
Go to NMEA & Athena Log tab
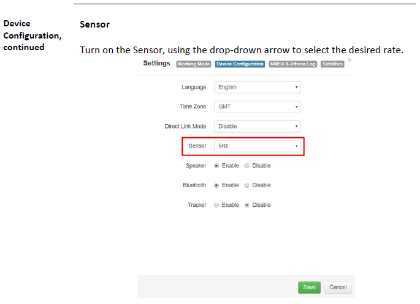[x=292, y=64]
